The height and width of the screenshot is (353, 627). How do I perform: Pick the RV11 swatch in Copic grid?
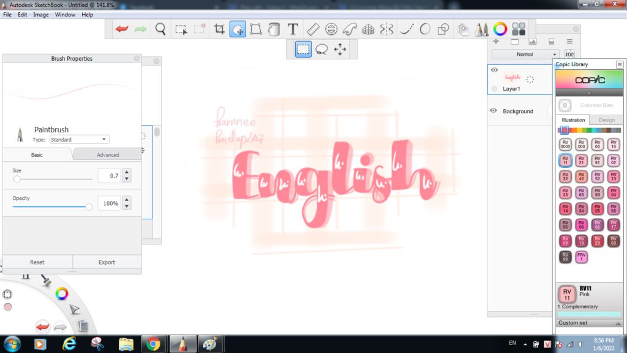click(x=565, y=161)
